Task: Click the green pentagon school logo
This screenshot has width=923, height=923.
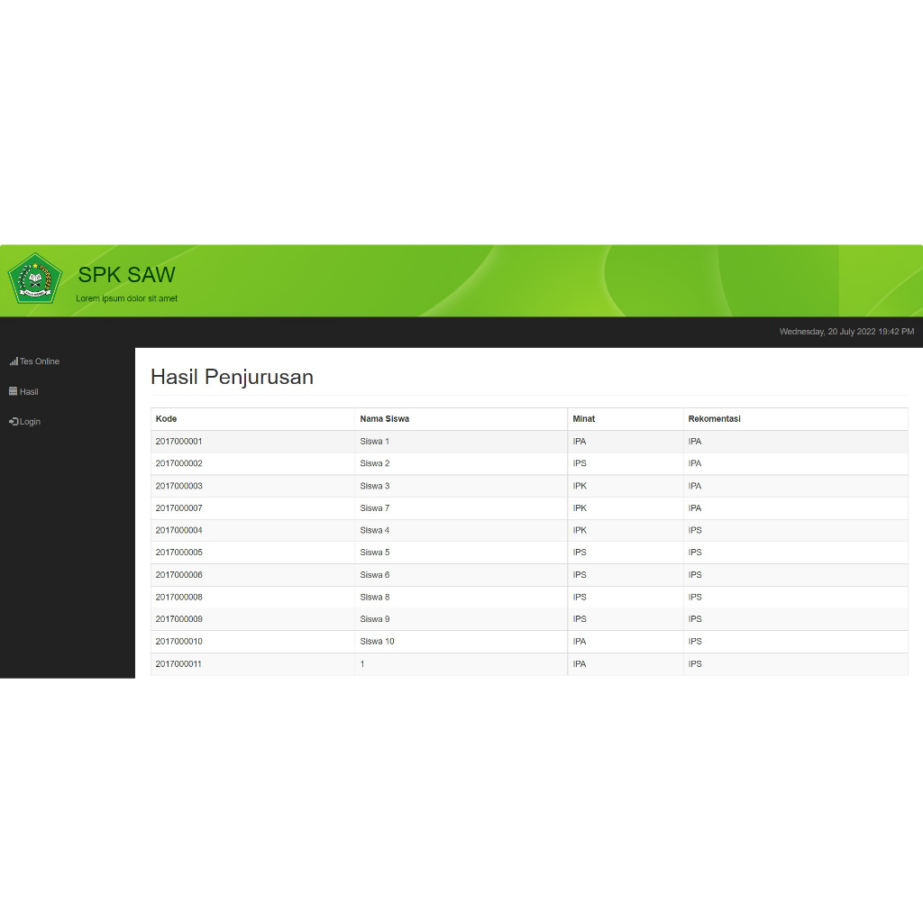Action: (x=35, y=279)
